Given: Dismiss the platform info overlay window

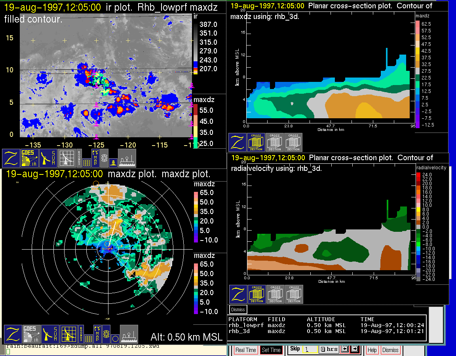Looking at the screenshot, I should pyautogui.click(x=238, y=309).
